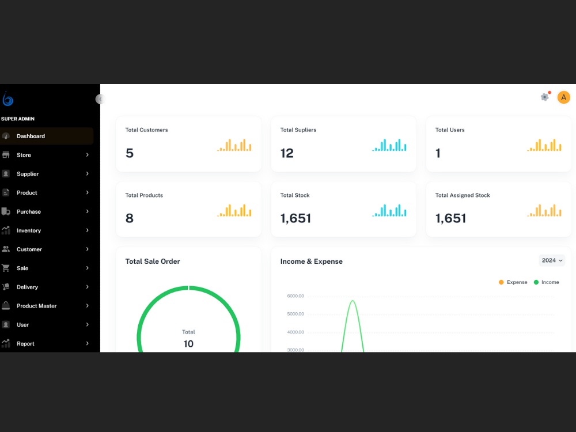The image size is (576, 432).
Task: Open the Purchase menu label
Action: [x=29, y=211]
